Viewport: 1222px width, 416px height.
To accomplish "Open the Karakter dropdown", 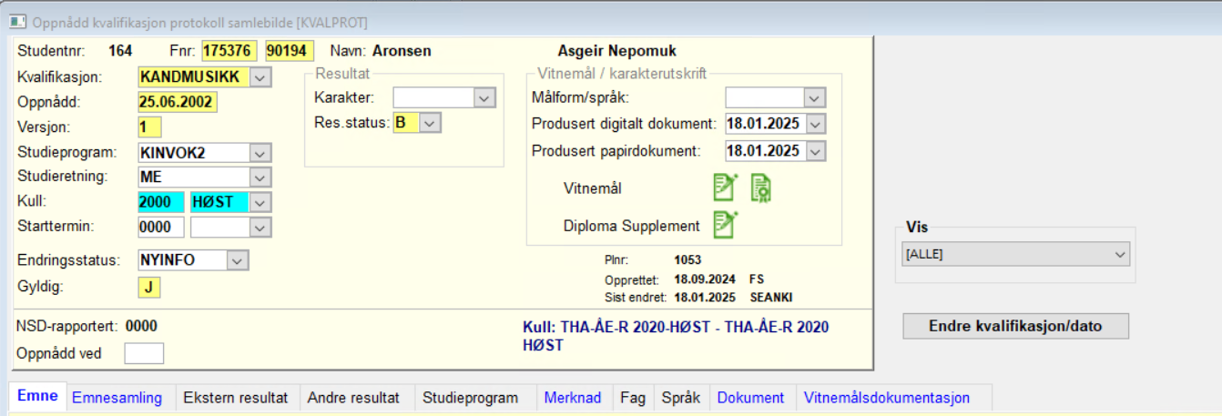I will [x=484, y=97].
